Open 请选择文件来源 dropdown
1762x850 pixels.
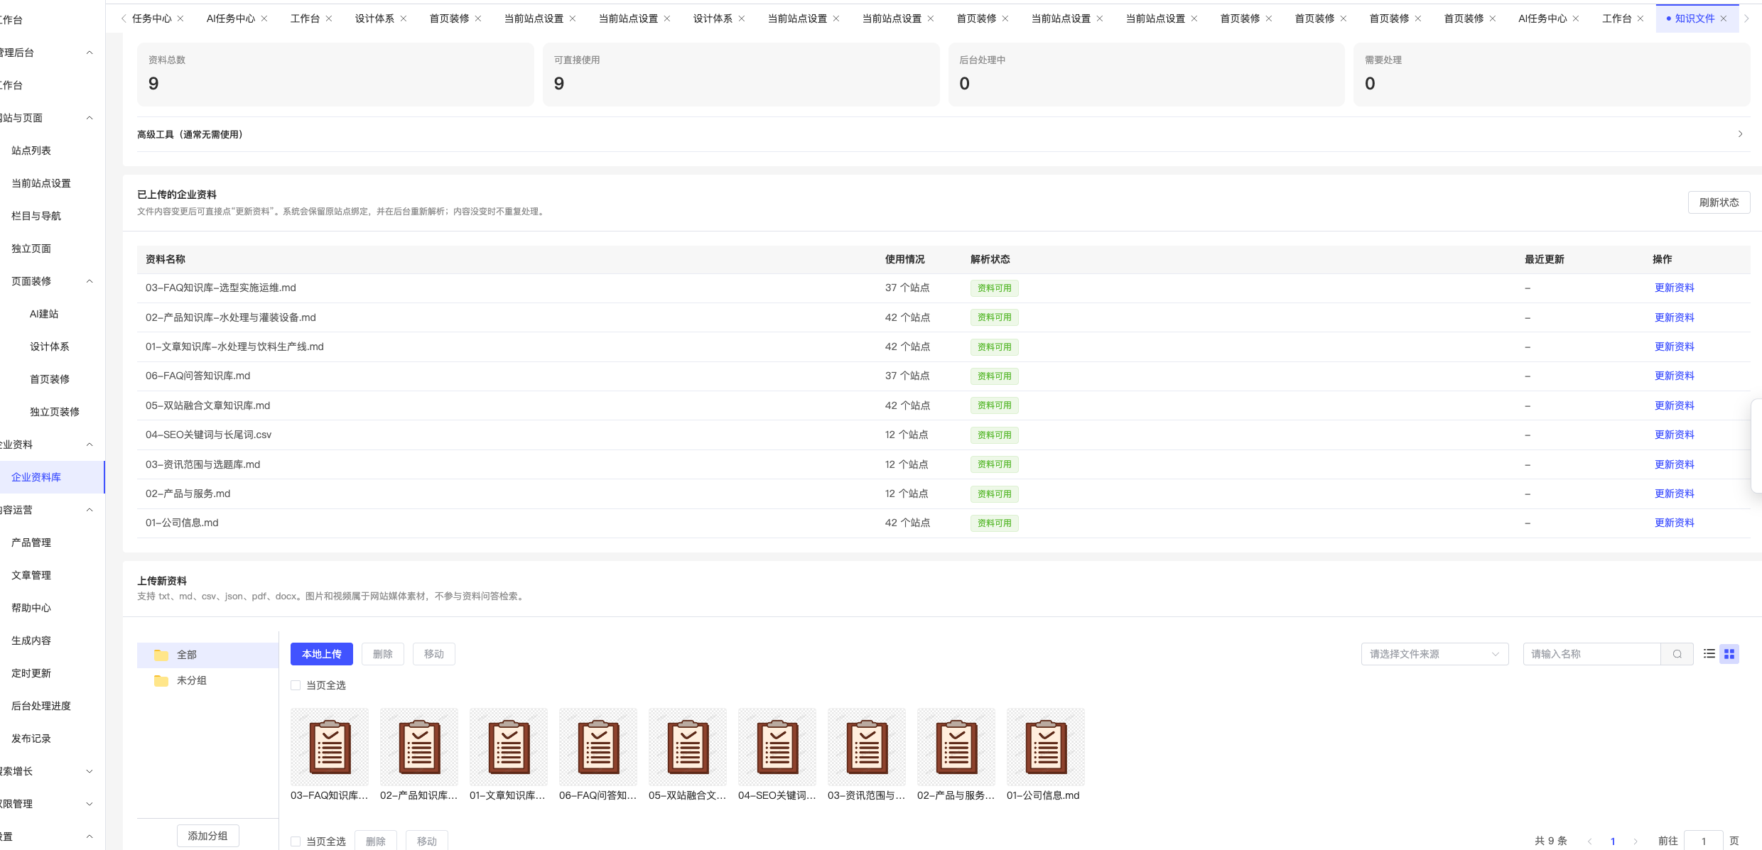(1434, 654)
